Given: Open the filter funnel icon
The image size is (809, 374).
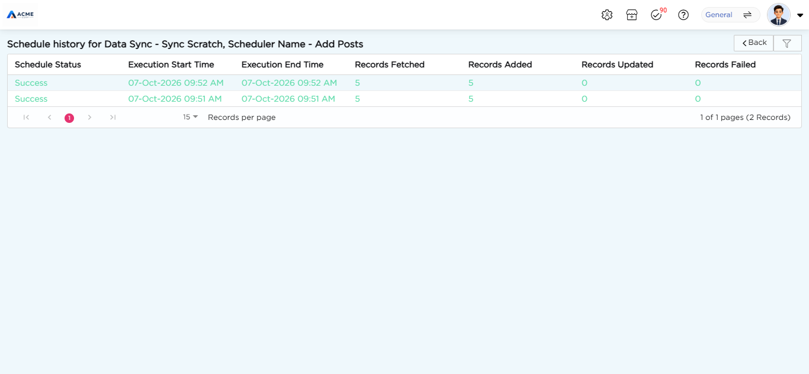Looking at the screenshot, I should [x=787, y=43].
